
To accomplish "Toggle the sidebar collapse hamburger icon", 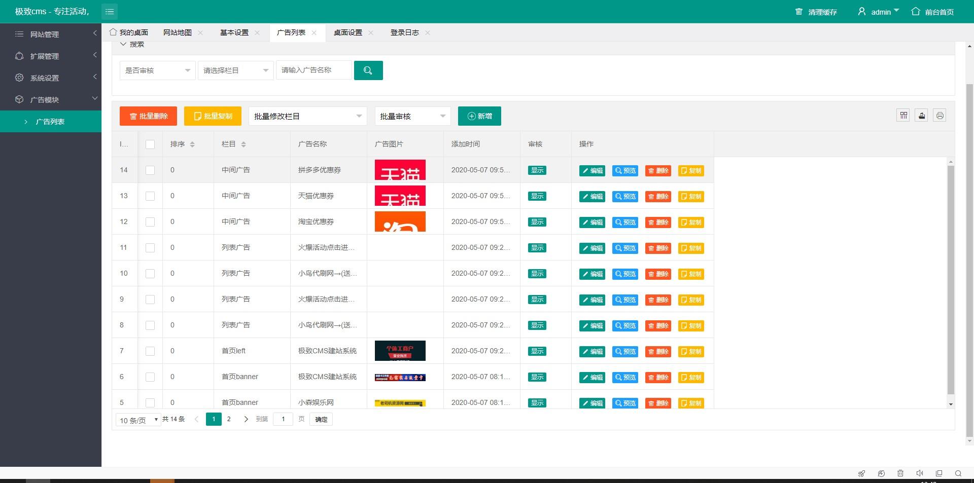I will point(110,11).
